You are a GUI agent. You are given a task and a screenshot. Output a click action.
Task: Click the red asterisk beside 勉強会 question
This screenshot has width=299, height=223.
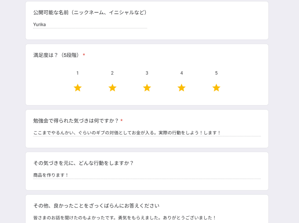(121, 121)
